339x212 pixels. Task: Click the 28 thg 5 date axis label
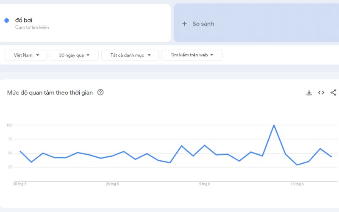click(x=112, y=184)
